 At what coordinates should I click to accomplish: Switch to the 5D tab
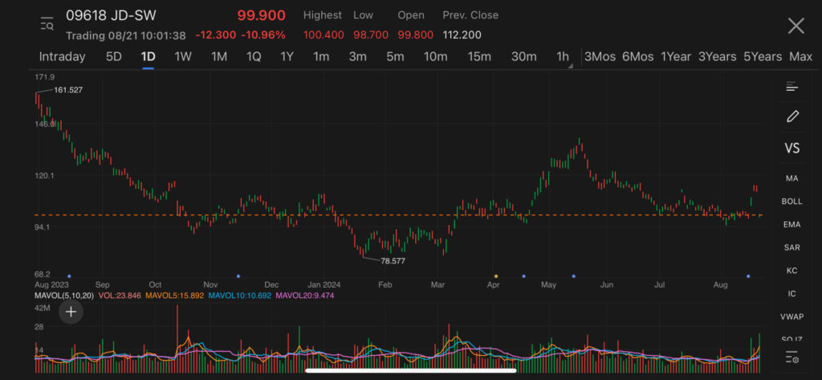pos(114,57)
